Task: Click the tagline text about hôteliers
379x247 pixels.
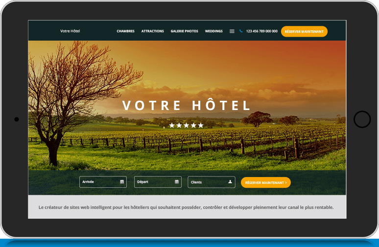Action: coord(186,207)
